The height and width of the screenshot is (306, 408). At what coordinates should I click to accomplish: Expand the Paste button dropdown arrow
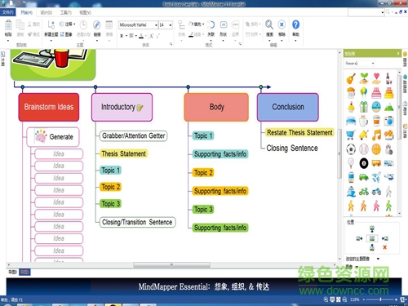pyautogui.click(x=8, y=41)
